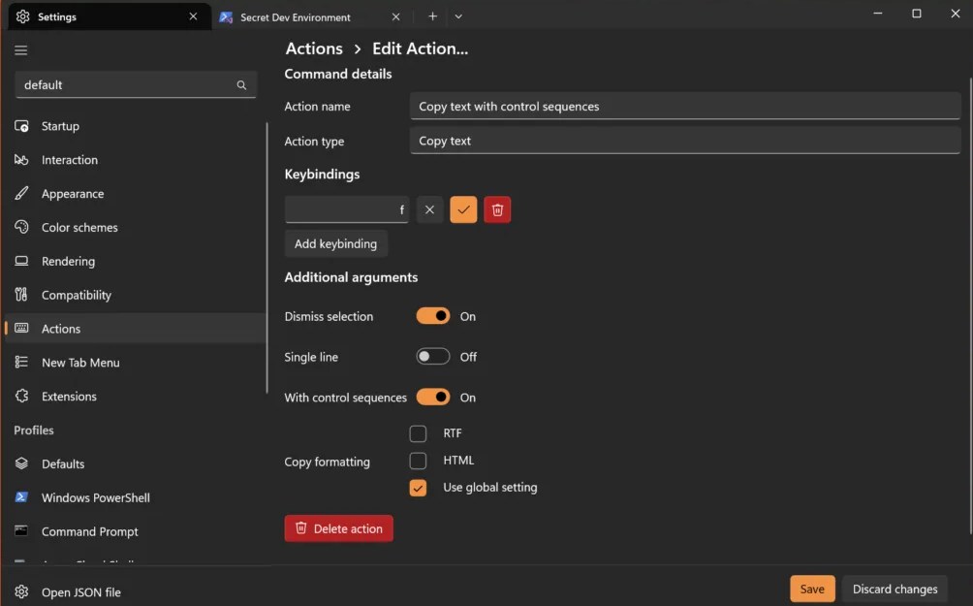Toggle the Dismiss selection switch

tap(432, 316)
